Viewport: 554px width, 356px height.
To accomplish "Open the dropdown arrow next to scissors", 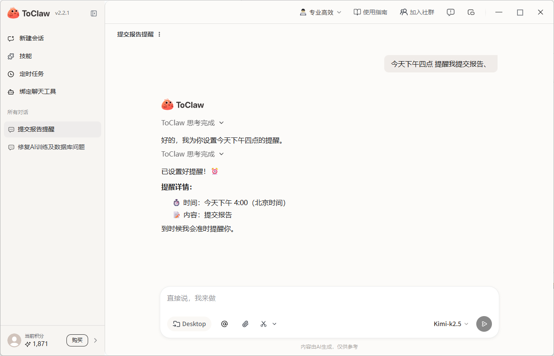I will 274,324.
